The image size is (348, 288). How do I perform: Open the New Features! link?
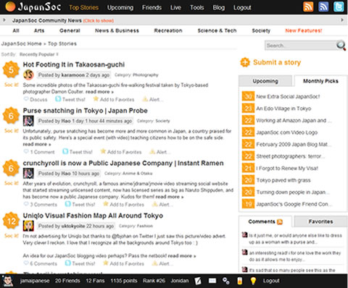[x=304, y=30]
